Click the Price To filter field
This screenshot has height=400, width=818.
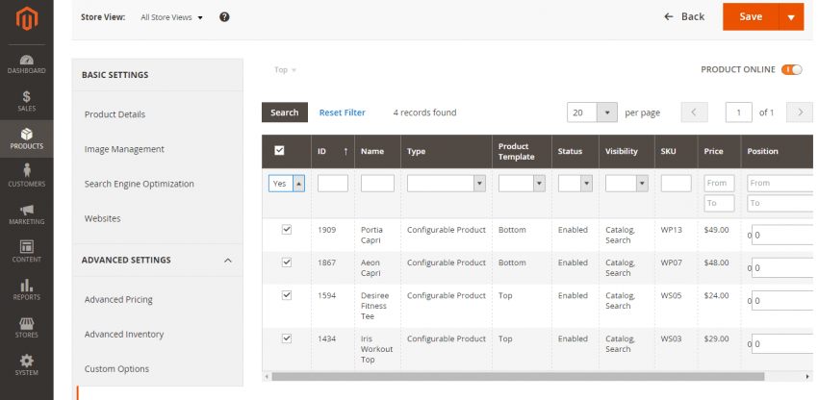coord(720,203)
